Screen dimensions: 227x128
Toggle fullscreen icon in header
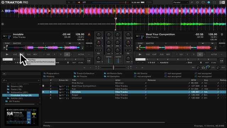tap(214, 2)
